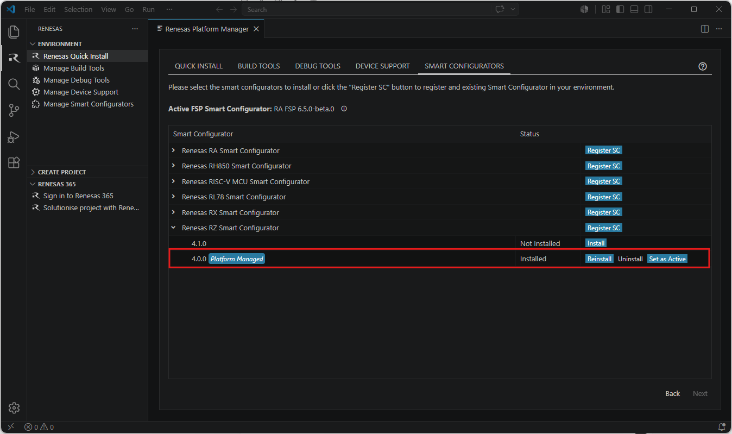Open the Search view in activity bar

coord(14,84)
